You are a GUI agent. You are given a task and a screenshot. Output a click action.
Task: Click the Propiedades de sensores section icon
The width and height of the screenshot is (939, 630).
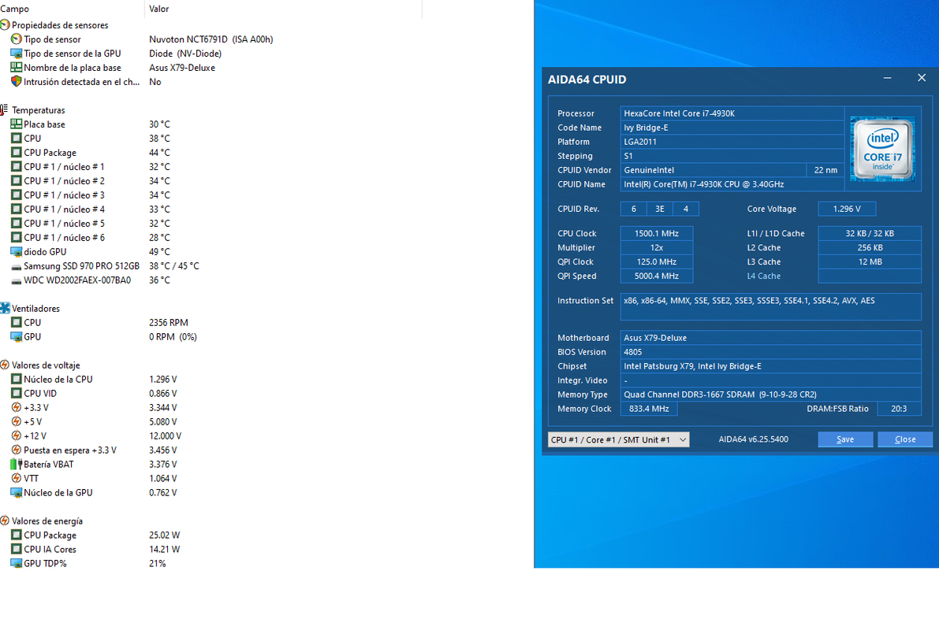(x=5, y=25)
